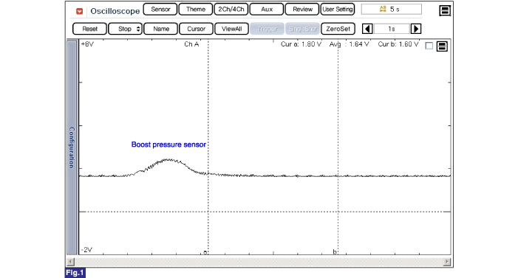Screen dimensions: 518x278
Task: Click the 1s time base field
Action: tap(392, 29)
